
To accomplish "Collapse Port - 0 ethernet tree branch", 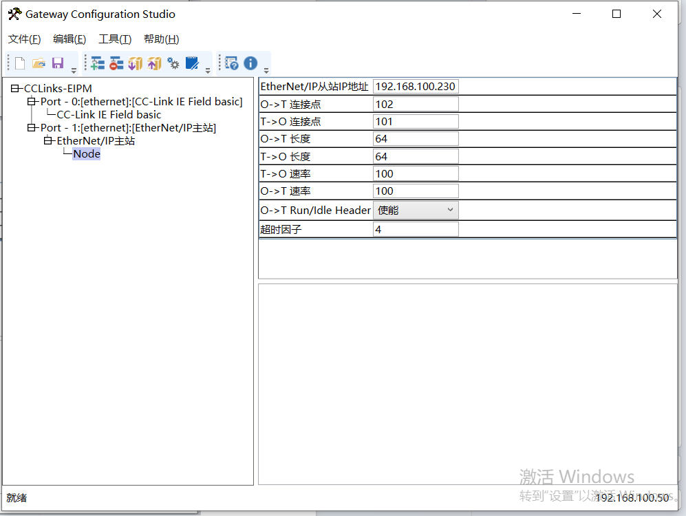I will click(31, 101).
